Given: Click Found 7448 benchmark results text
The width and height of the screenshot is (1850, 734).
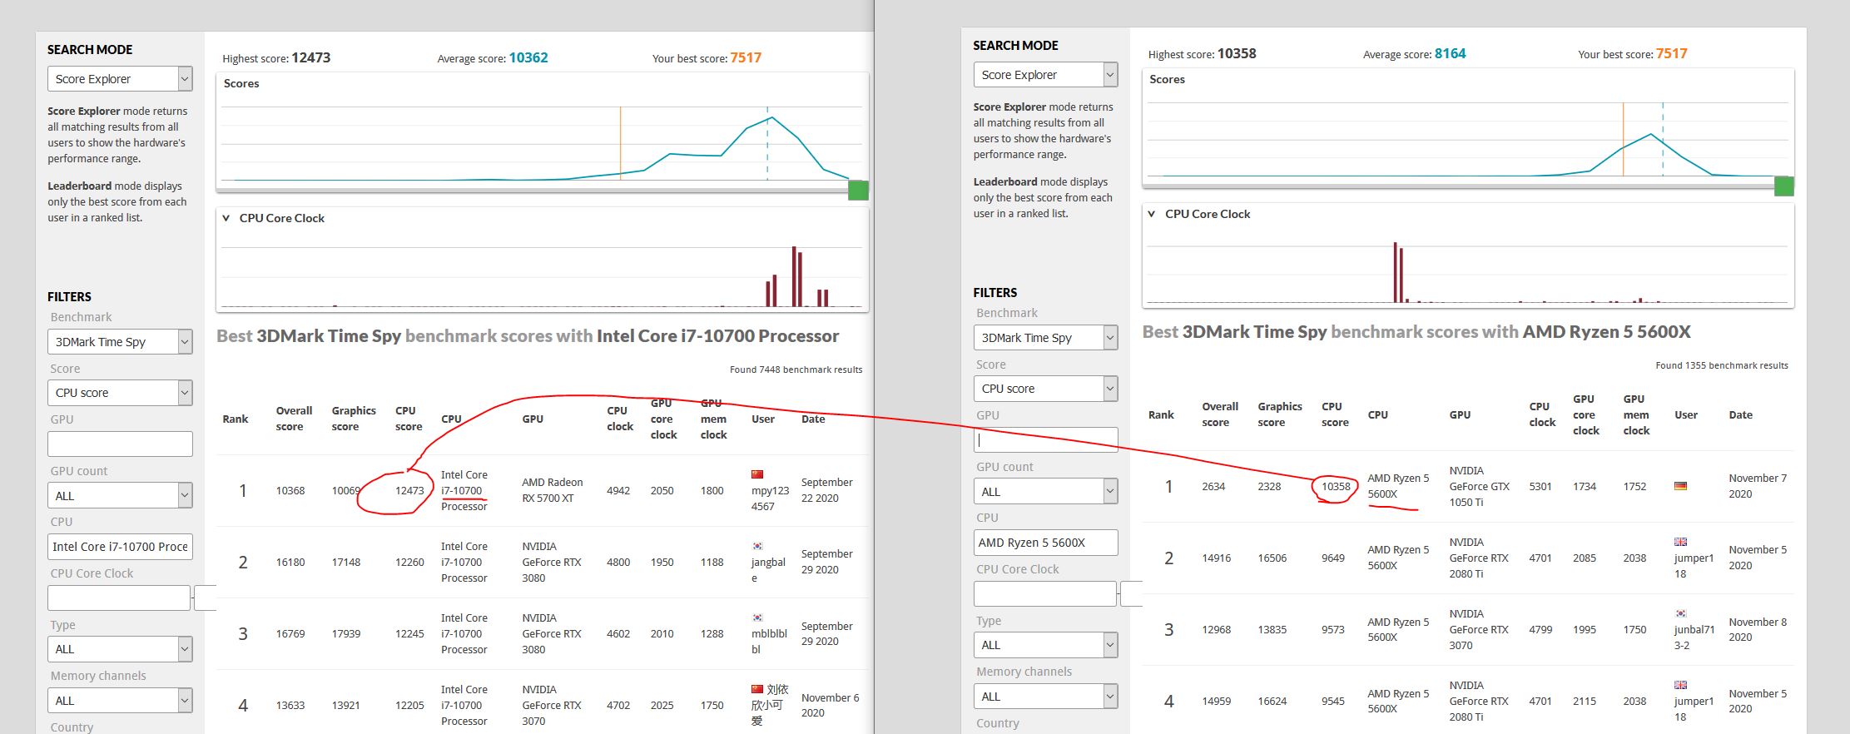Looking at the screenshot, I should click(x=796, y=369).
